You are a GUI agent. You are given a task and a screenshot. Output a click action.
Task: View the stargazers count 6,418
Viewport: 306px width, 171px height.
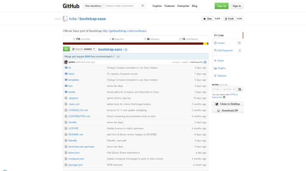click(x=218, y=18)
